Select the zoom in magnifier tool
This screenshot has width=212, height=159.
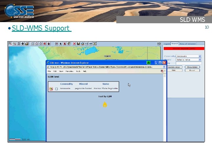tap(10, 44)
